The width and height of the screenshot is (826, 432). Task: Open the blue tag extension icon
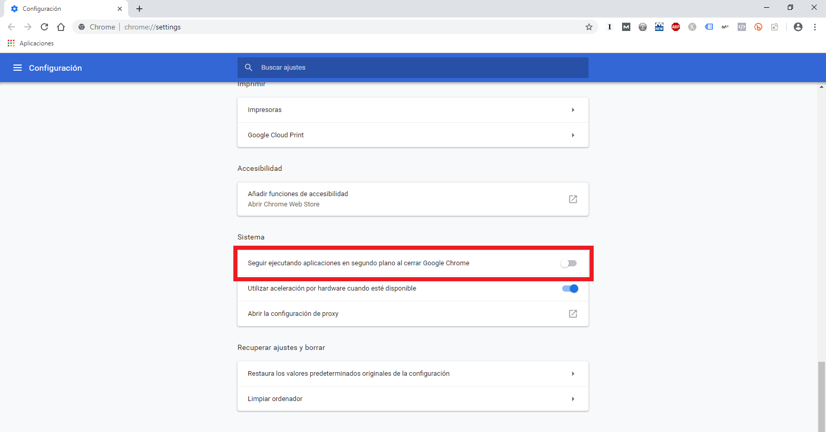709,27
